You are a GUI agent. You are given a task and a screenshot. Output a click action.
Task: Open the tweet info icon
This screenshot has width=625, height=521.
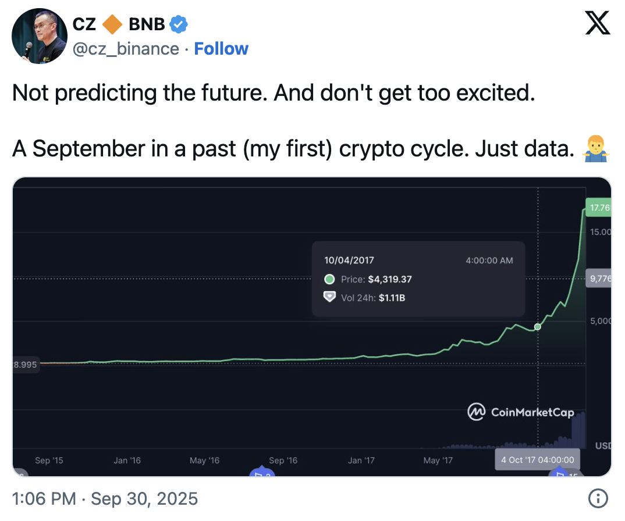pos(598,498)
